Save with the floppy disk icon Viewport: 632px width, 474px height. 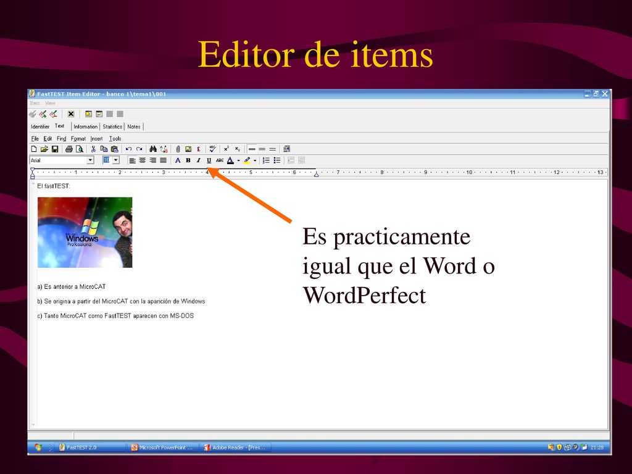pyautogui.click(x=55, y=149)
